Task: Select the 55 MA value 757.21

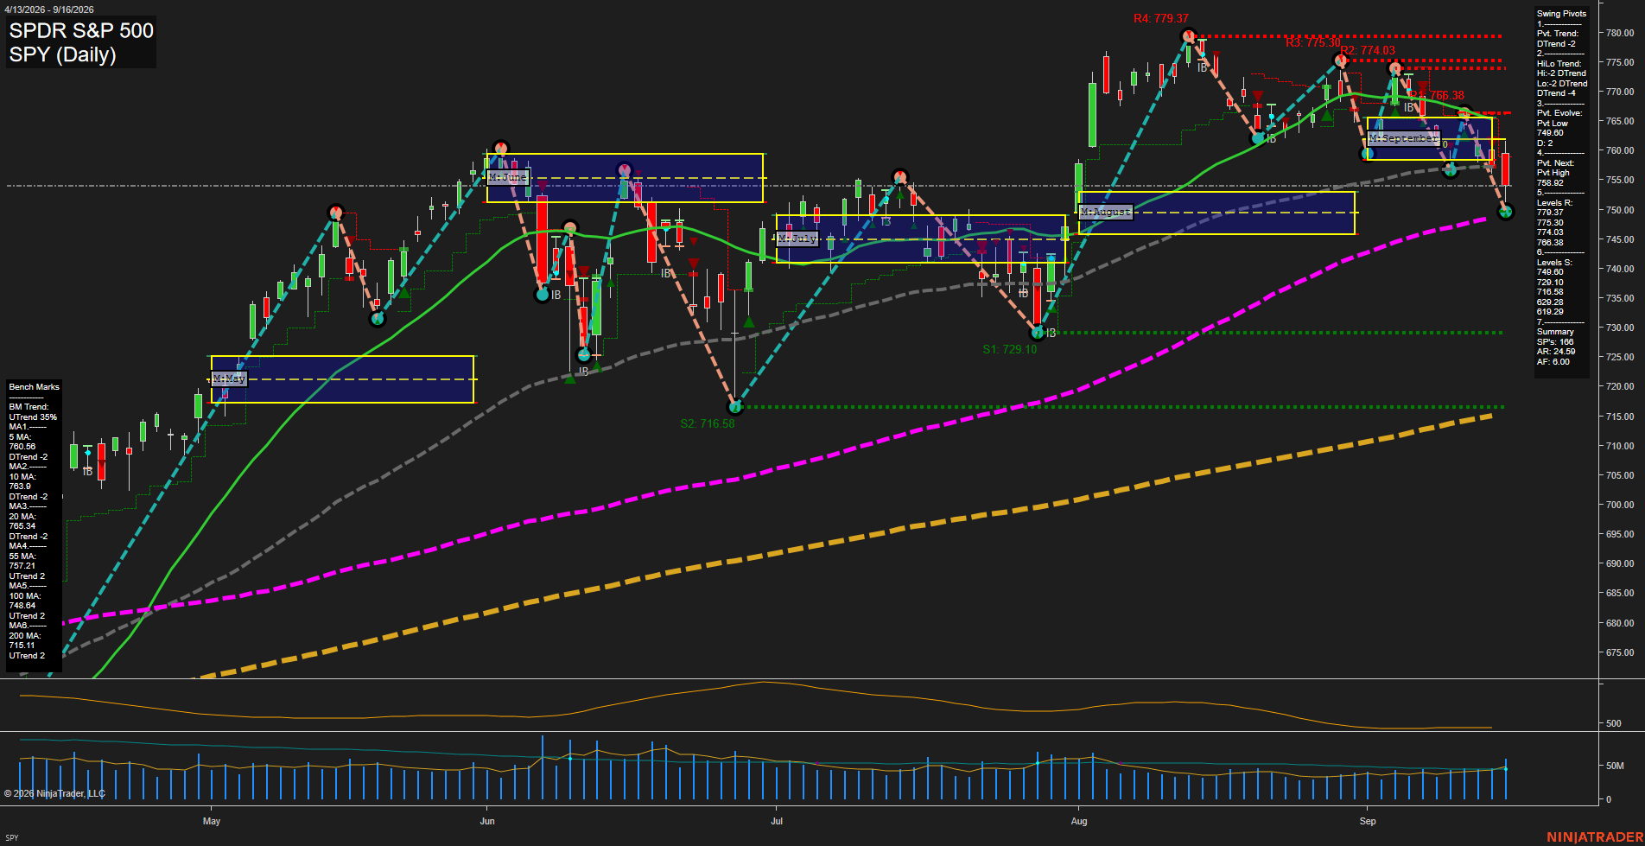Action: pos(22,566)
